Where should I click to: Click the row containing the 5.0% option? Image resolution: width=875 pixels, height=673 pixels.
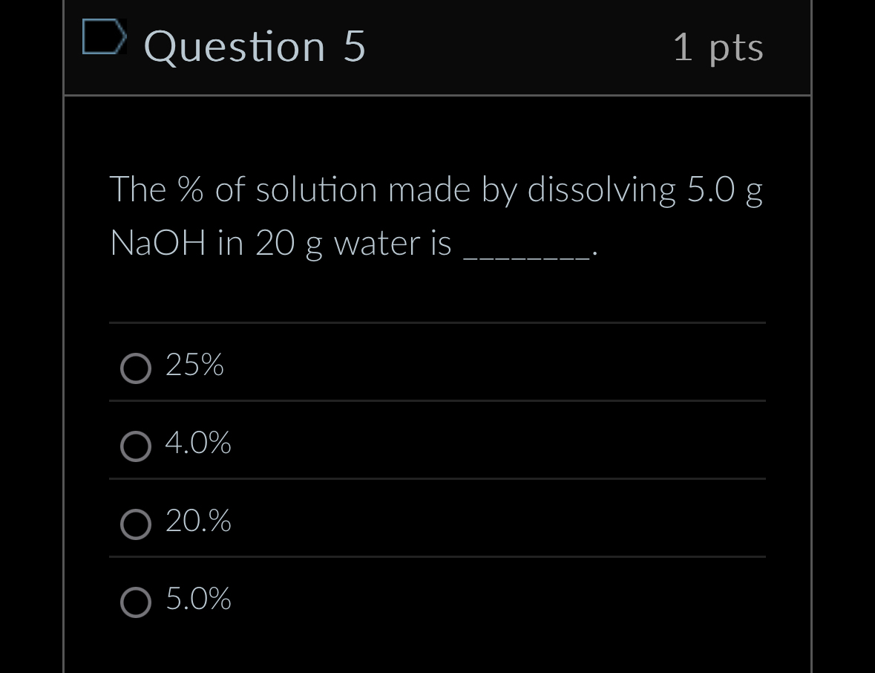pyautogui.click(x=437, y=602)
